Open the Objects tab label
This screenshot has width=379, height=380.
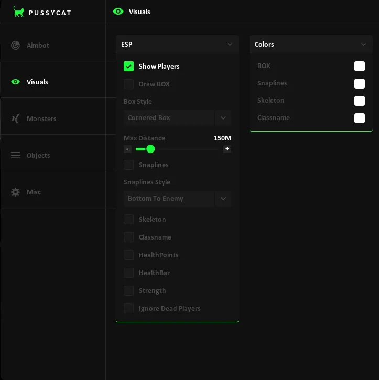(x=38, y=155)
